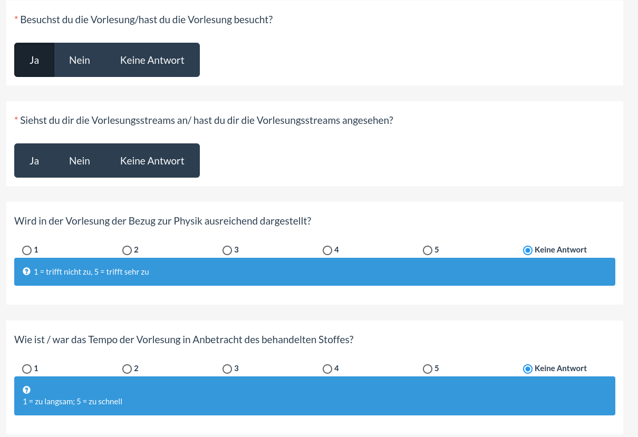Rate Physik reference with option 4

click(x=327, y=250)
